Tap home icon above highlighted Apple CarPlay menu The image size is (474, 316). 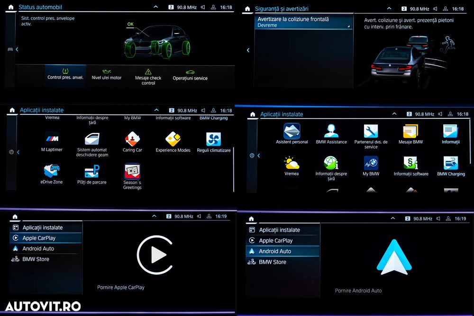15,217
